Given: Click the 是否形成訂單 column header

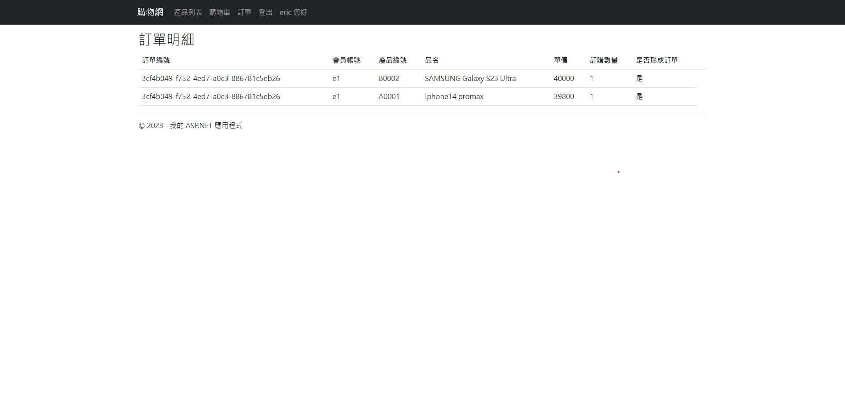Looking at the screenshot, I should pyautogui.click(x=657, y=60).
